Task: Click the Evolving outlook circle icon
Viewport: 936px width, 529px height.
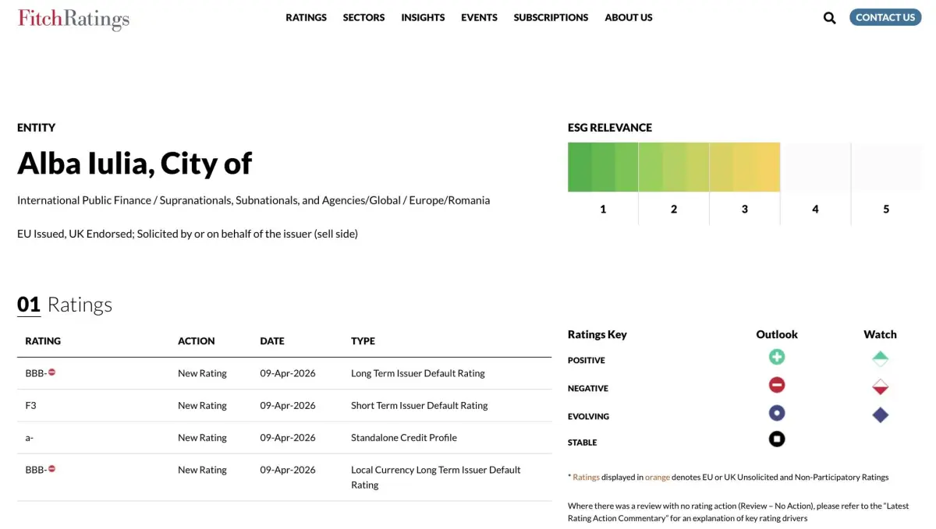Action: [x=777, y=413]
